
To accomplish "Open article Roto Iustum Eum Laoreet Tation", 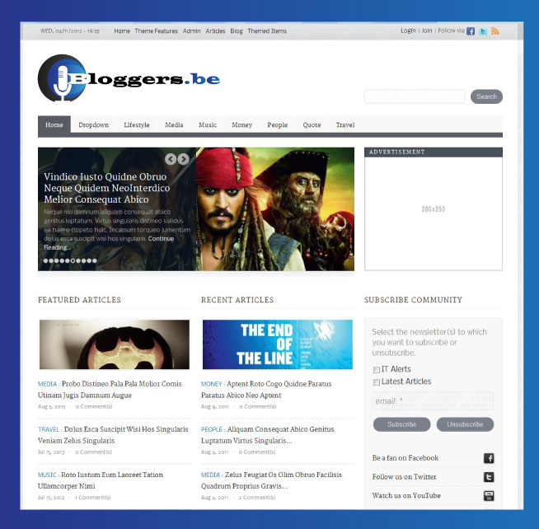I will pos(101,480).
